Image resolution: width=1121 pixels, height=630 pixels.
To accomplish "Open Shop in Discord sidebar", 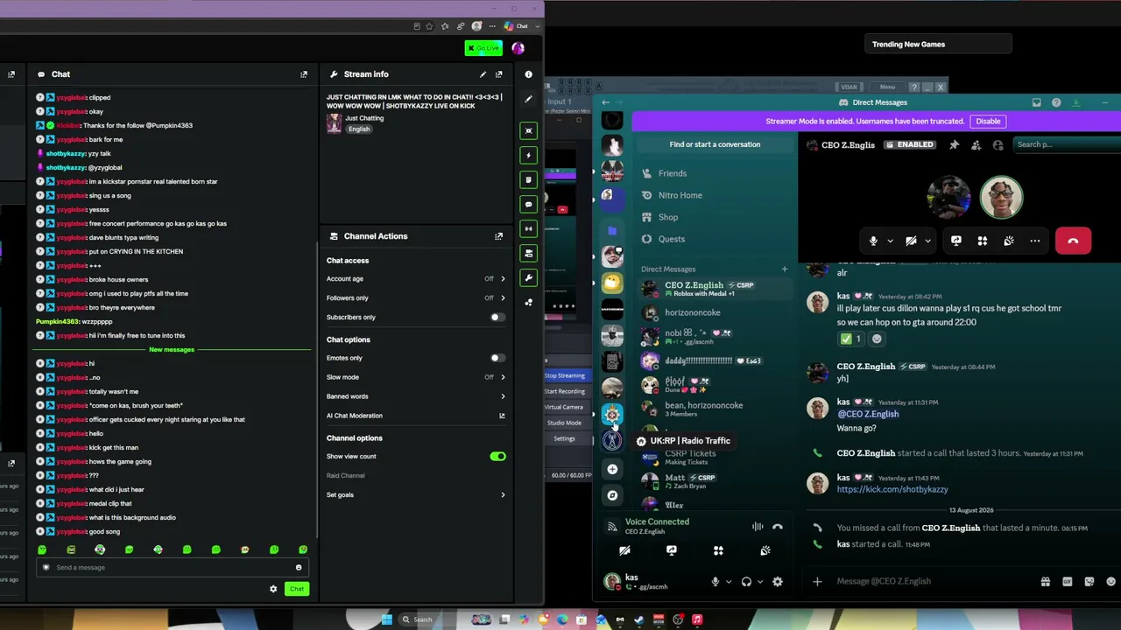I will click(x=715, y=217).
